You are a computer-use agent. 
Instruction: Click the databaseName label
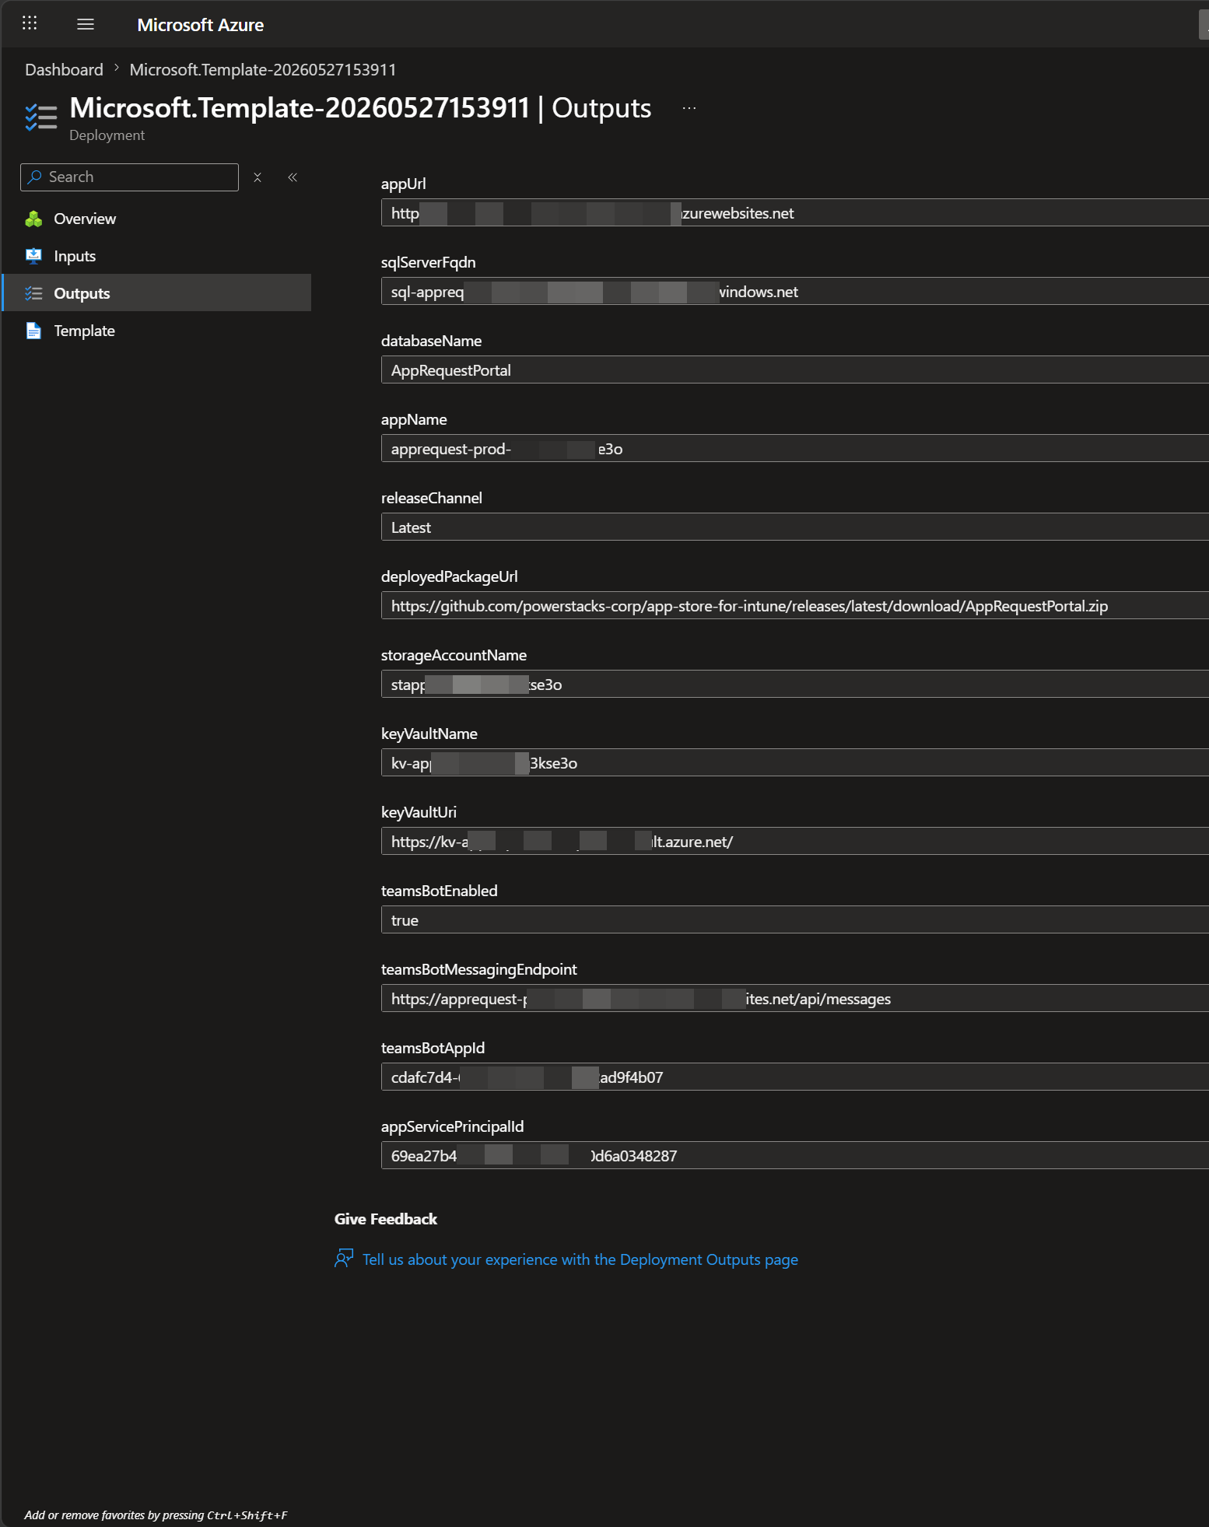[x=431, y=341]
